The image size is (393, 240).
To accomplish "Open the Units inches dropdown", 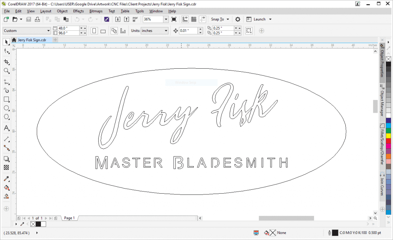I will 166,31.
